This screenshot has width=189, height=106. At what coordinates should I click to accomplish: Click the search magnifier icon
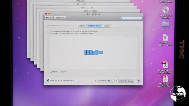click(x=121, y=18)
